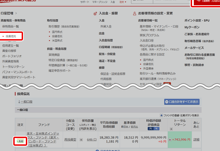Image resolution: width=220 pixels, height=151 pixels.
Task: Select 国内株式 under 各商品に関する設定
Action: pyautogui.click(x=148, y=60)
